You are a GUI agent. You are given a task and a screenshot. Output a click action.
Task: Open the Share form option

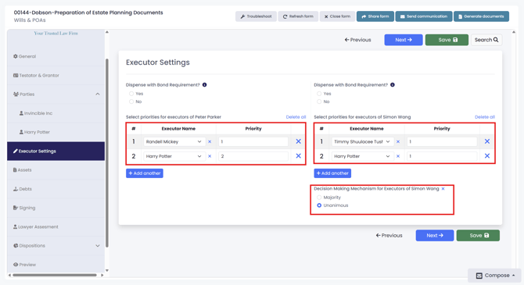(375, 16)
